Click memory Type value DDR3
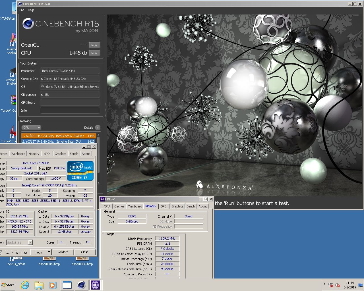This screenshot has width=364, height=291. pyautogui.click(x=132, y=216)
